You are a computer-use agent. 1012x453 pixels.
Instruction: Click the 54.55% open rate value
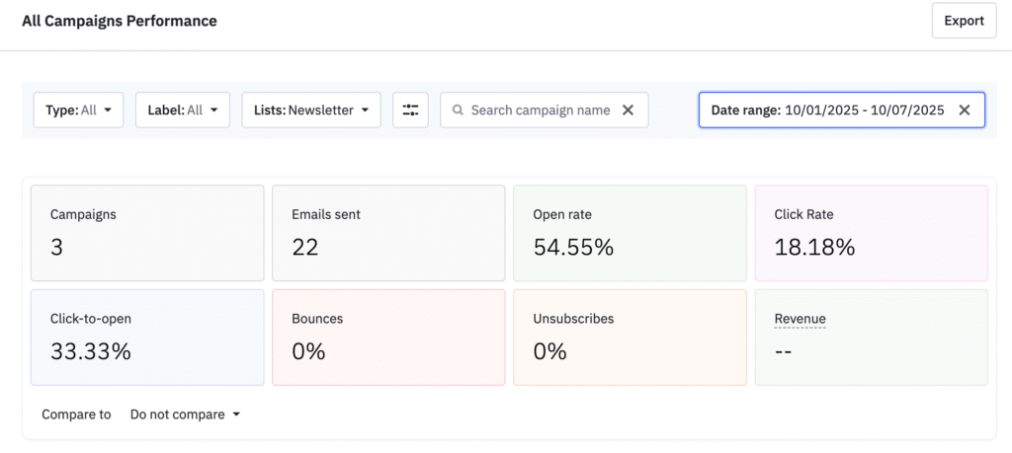click(573, 248)
